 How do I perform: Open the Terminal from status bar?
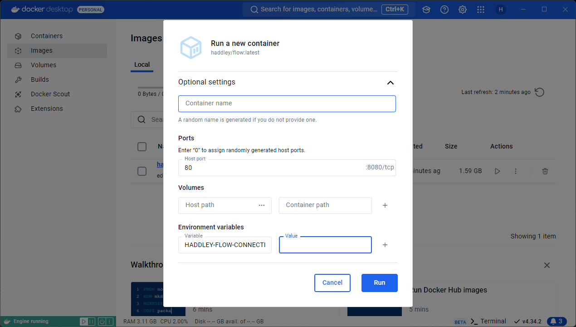click(x=488, y=322)
